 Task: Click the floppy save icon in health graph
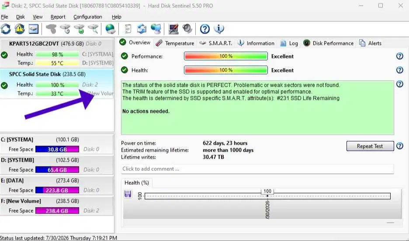coord(128,194)
